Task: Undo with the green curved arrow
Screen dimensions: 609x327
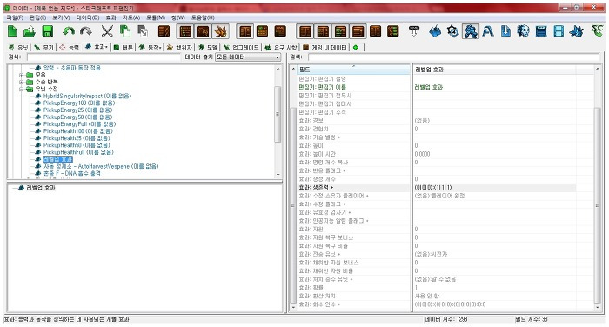Action: 69,31
